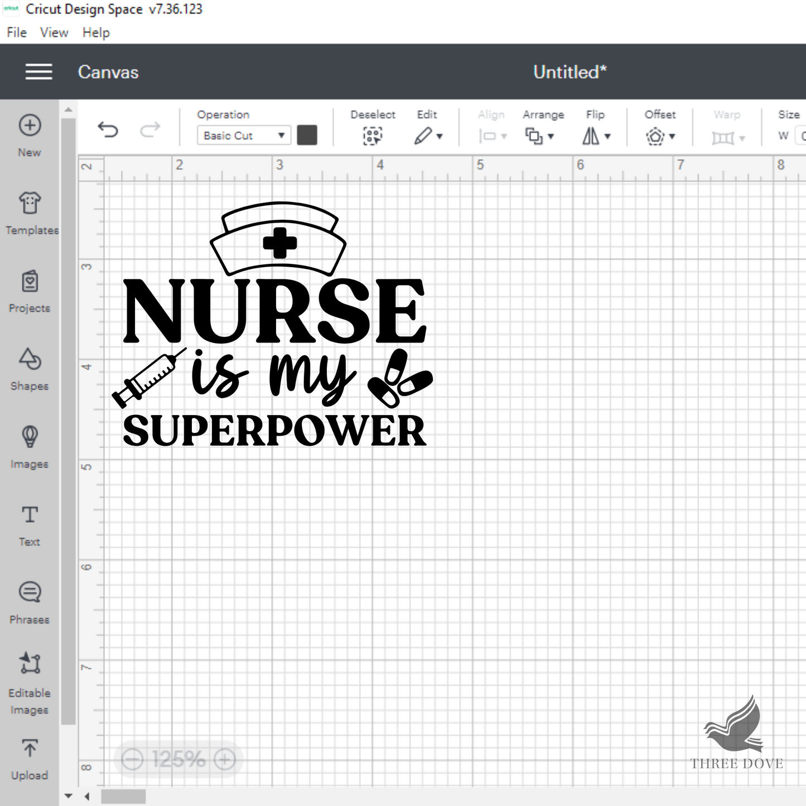Image resolution: width=806 pixels, height=806 pixels.
Task: Zoom in with the plus button
Action: (x=225, y=759)
